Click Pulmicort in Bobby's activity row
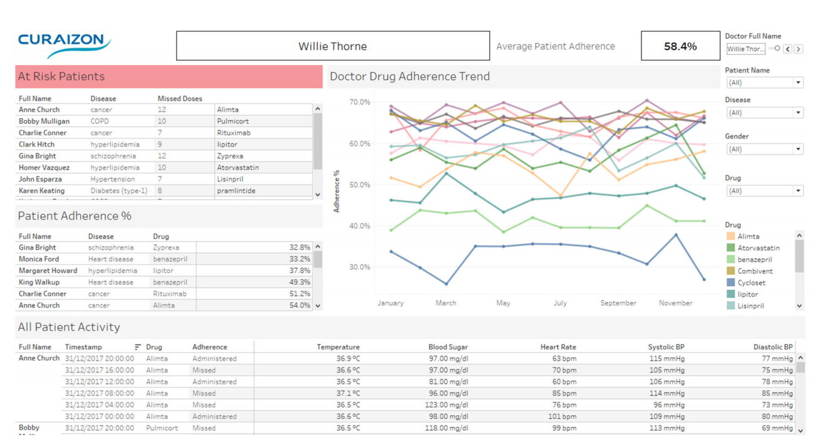This screenshot has width=820, height=447. tap(162, 428)
